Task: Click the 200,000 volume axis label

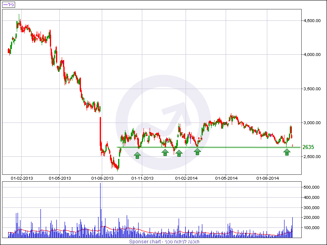Action: [311, 218]
